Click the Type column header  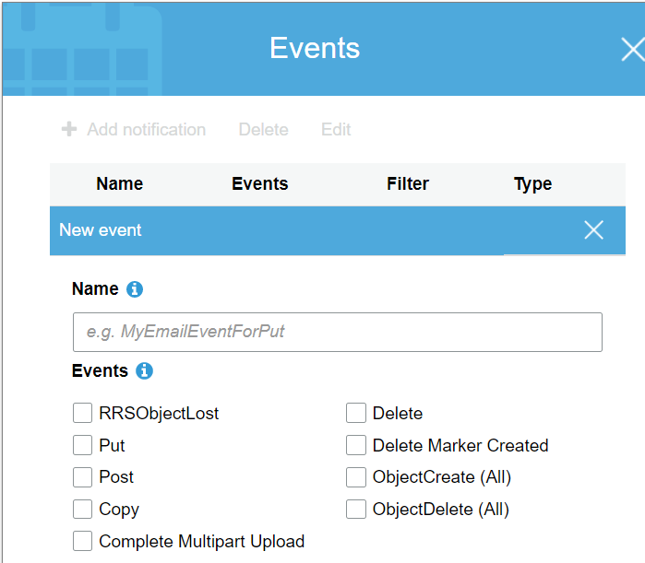(x=532, y=184)
